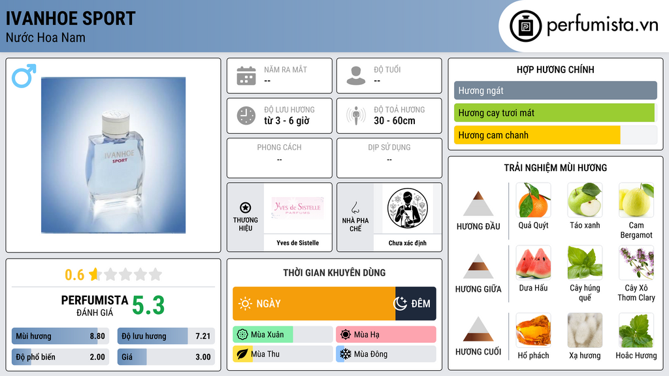Click the Độ phổ biến 2.00 score bar
669x376 pixels.
pyautogui.click(x=60, y=357)
